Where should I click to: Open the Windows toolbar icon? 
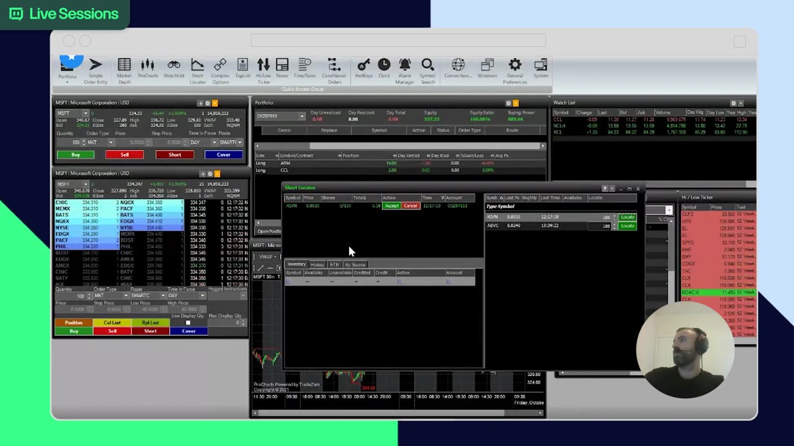487,68
